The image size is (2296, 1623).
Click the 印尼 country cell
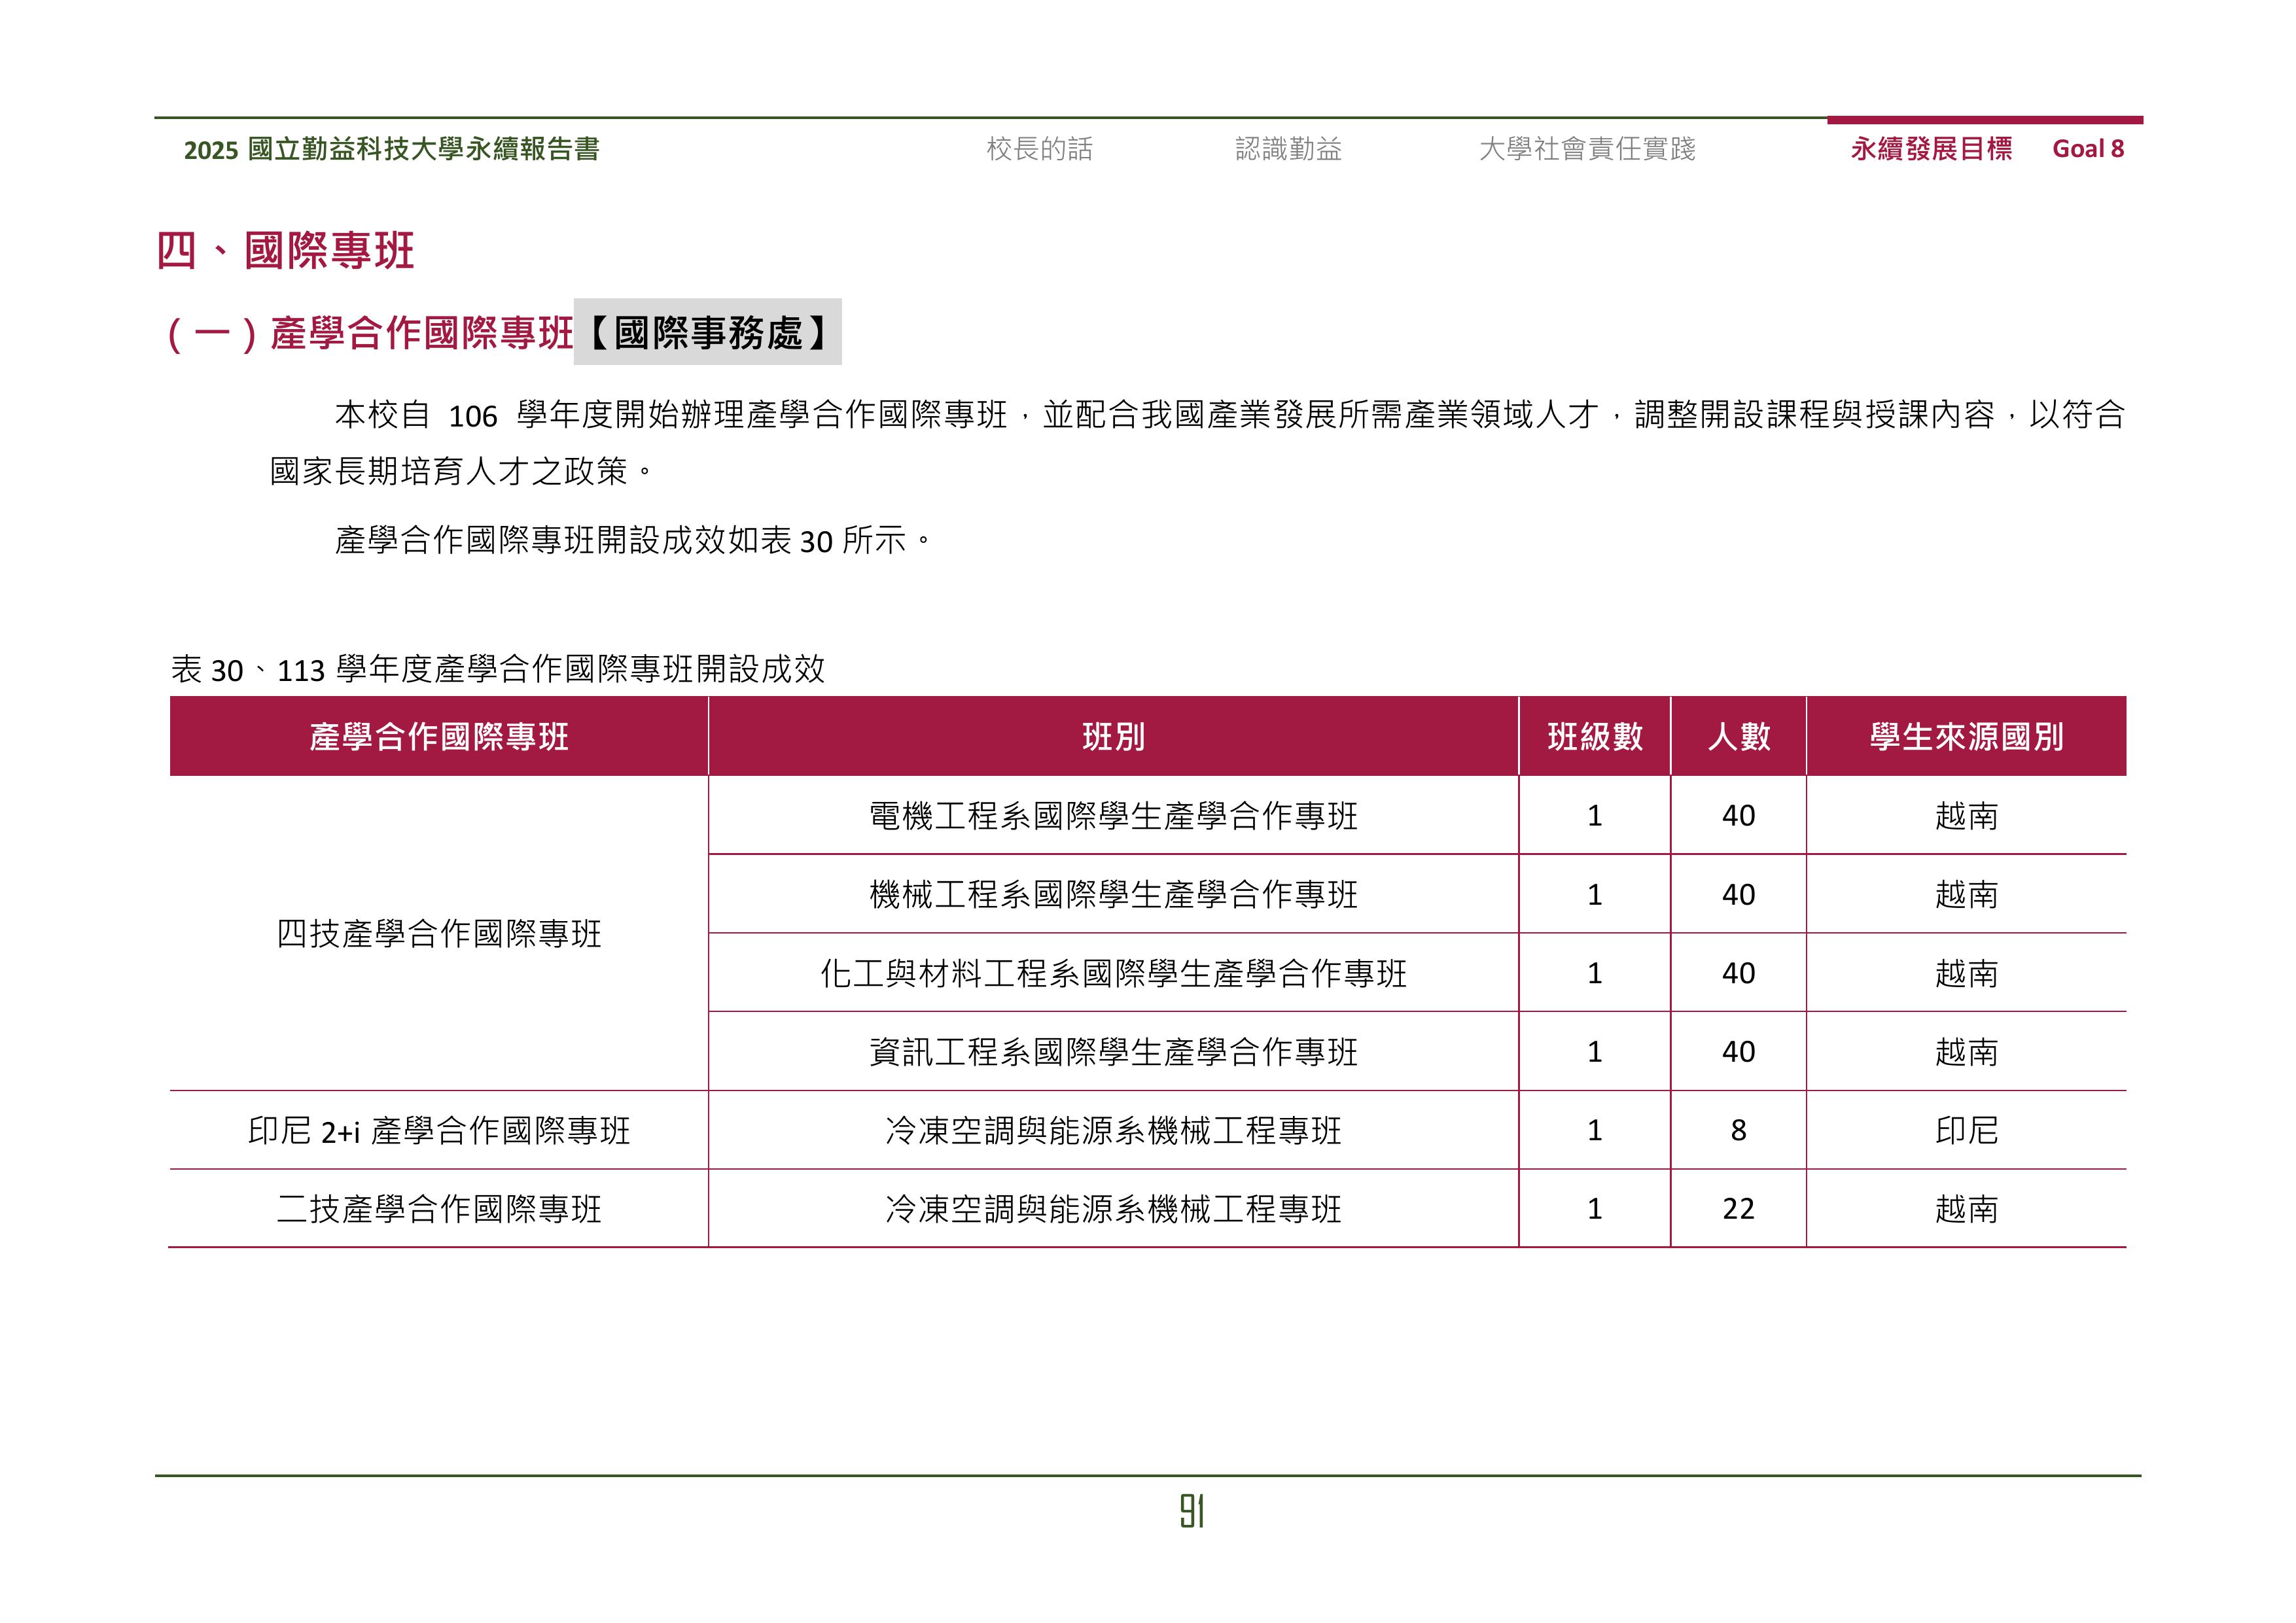click(1966, 1131)
